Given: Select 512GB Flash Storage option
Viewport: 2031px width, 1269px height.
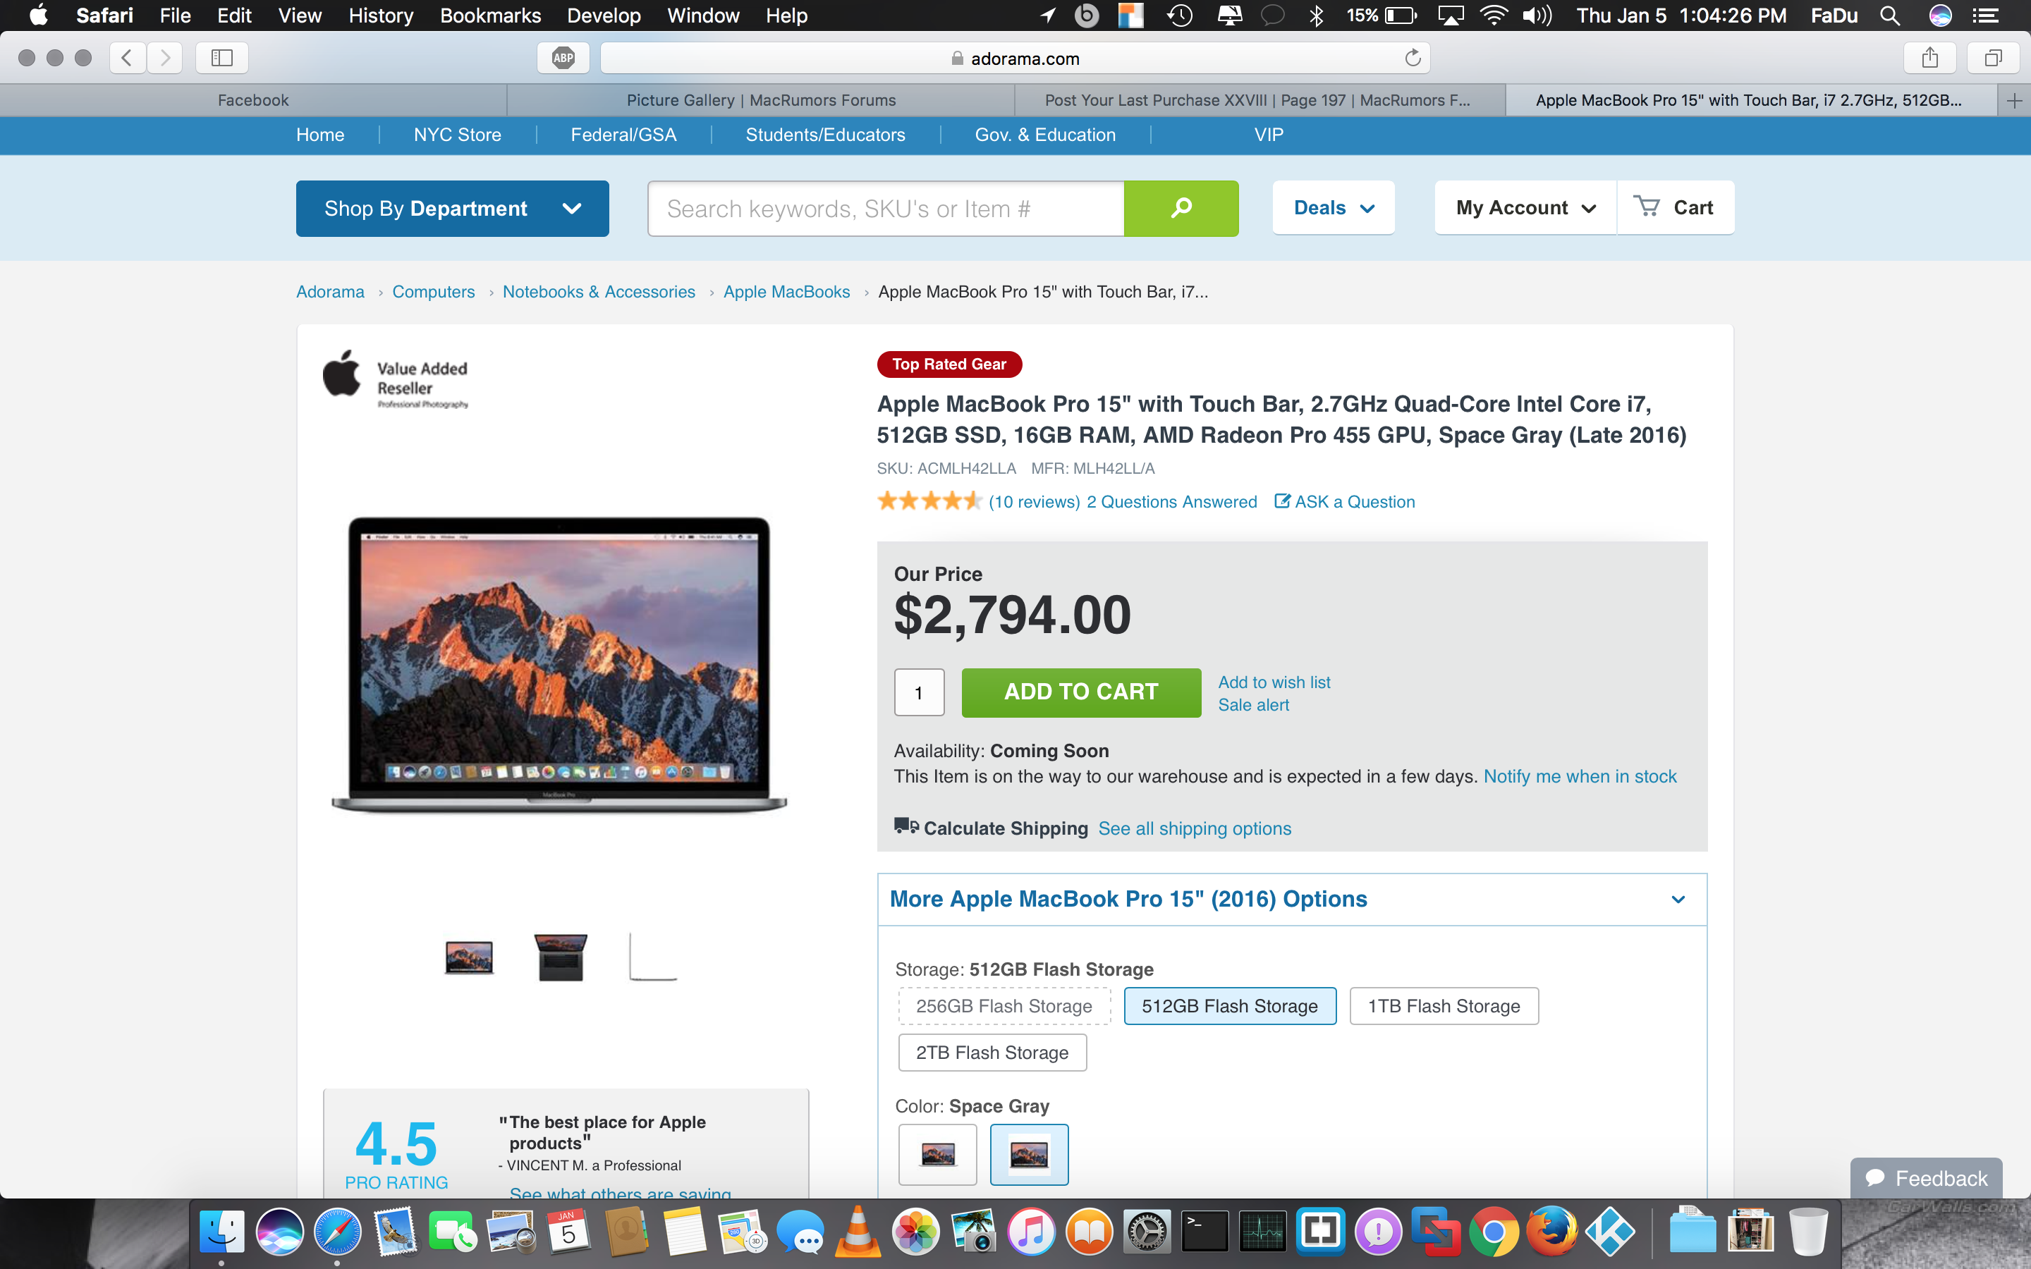Looking at the screenshot, I should coord(1229,1006).
